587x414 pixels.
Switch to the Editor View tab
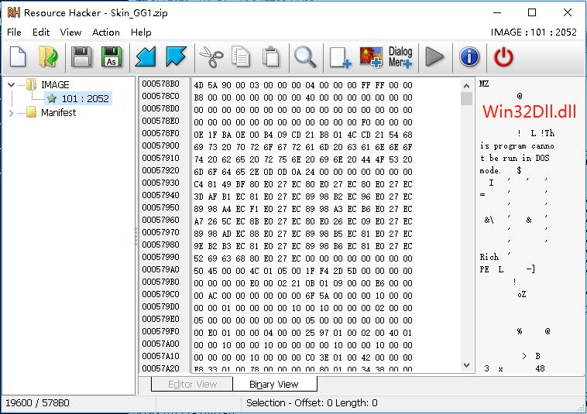pos(192,384)
